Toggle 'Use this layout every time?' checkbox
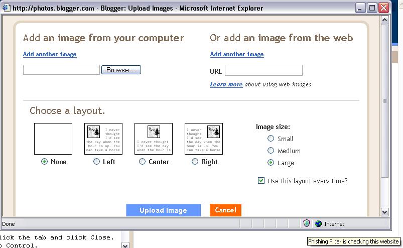 click(261, 181)
